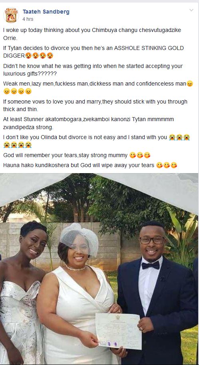Click the last kiss emoji after 'your tears'
Viewport: 199px width, 365px height.
tap(174, 166)
